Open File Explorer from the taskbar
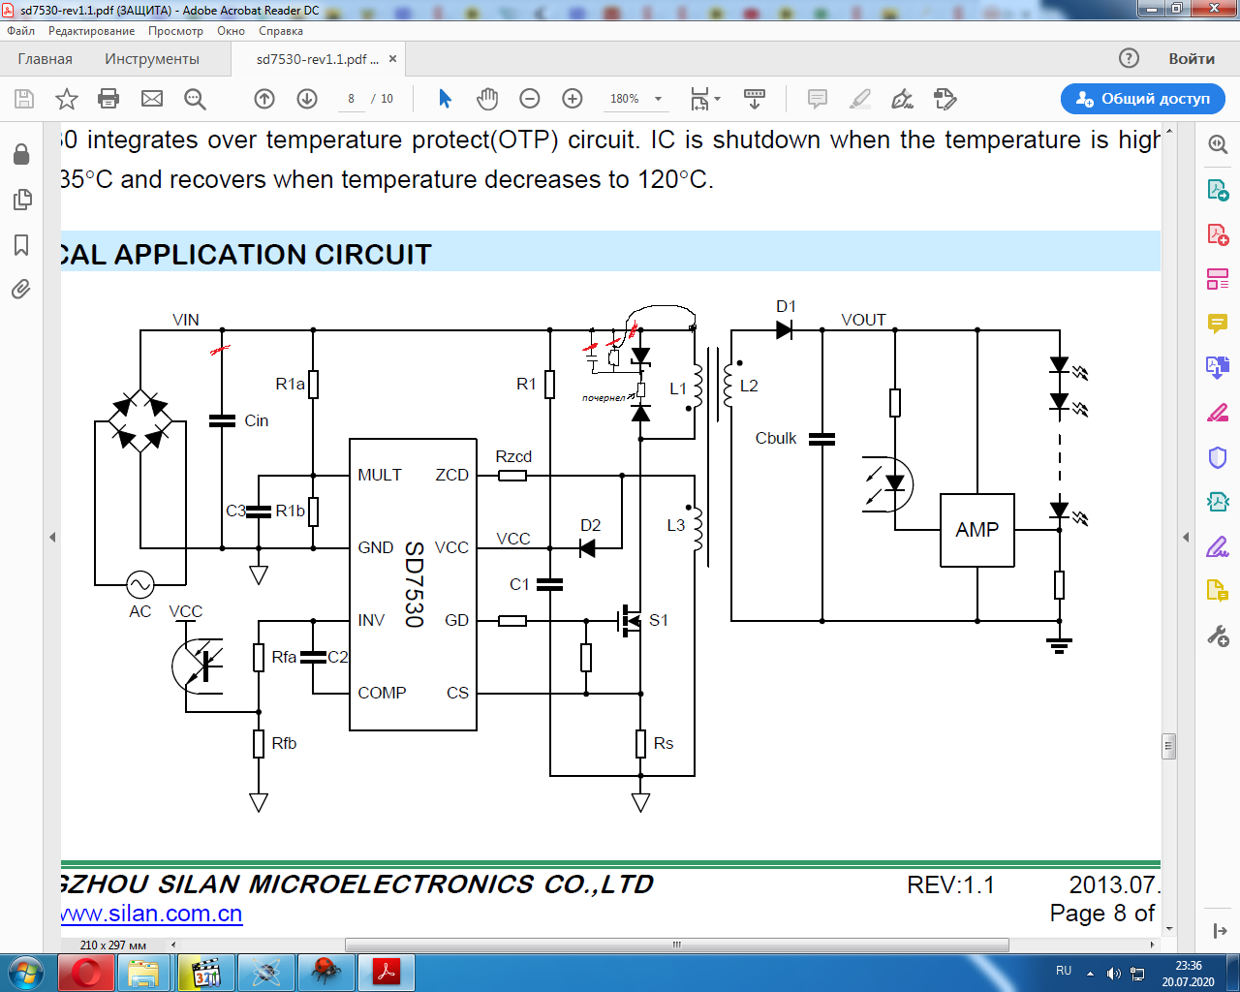The image size is (1240, 992). tap(143, 973)
